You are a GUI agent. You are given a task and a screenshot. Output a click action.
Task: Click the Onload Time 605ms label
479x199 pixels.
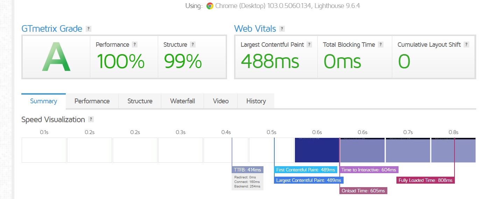coord(363,191)
